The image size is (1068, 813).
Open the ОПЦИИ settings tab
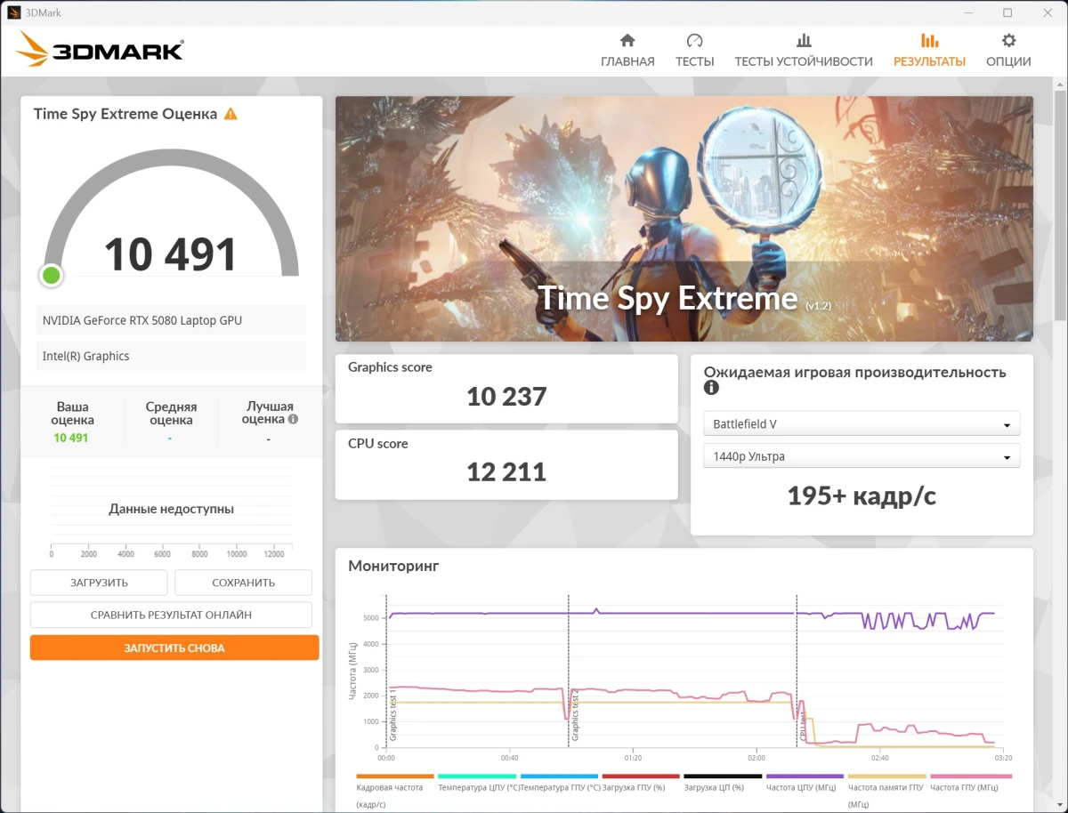point(1008,51)
